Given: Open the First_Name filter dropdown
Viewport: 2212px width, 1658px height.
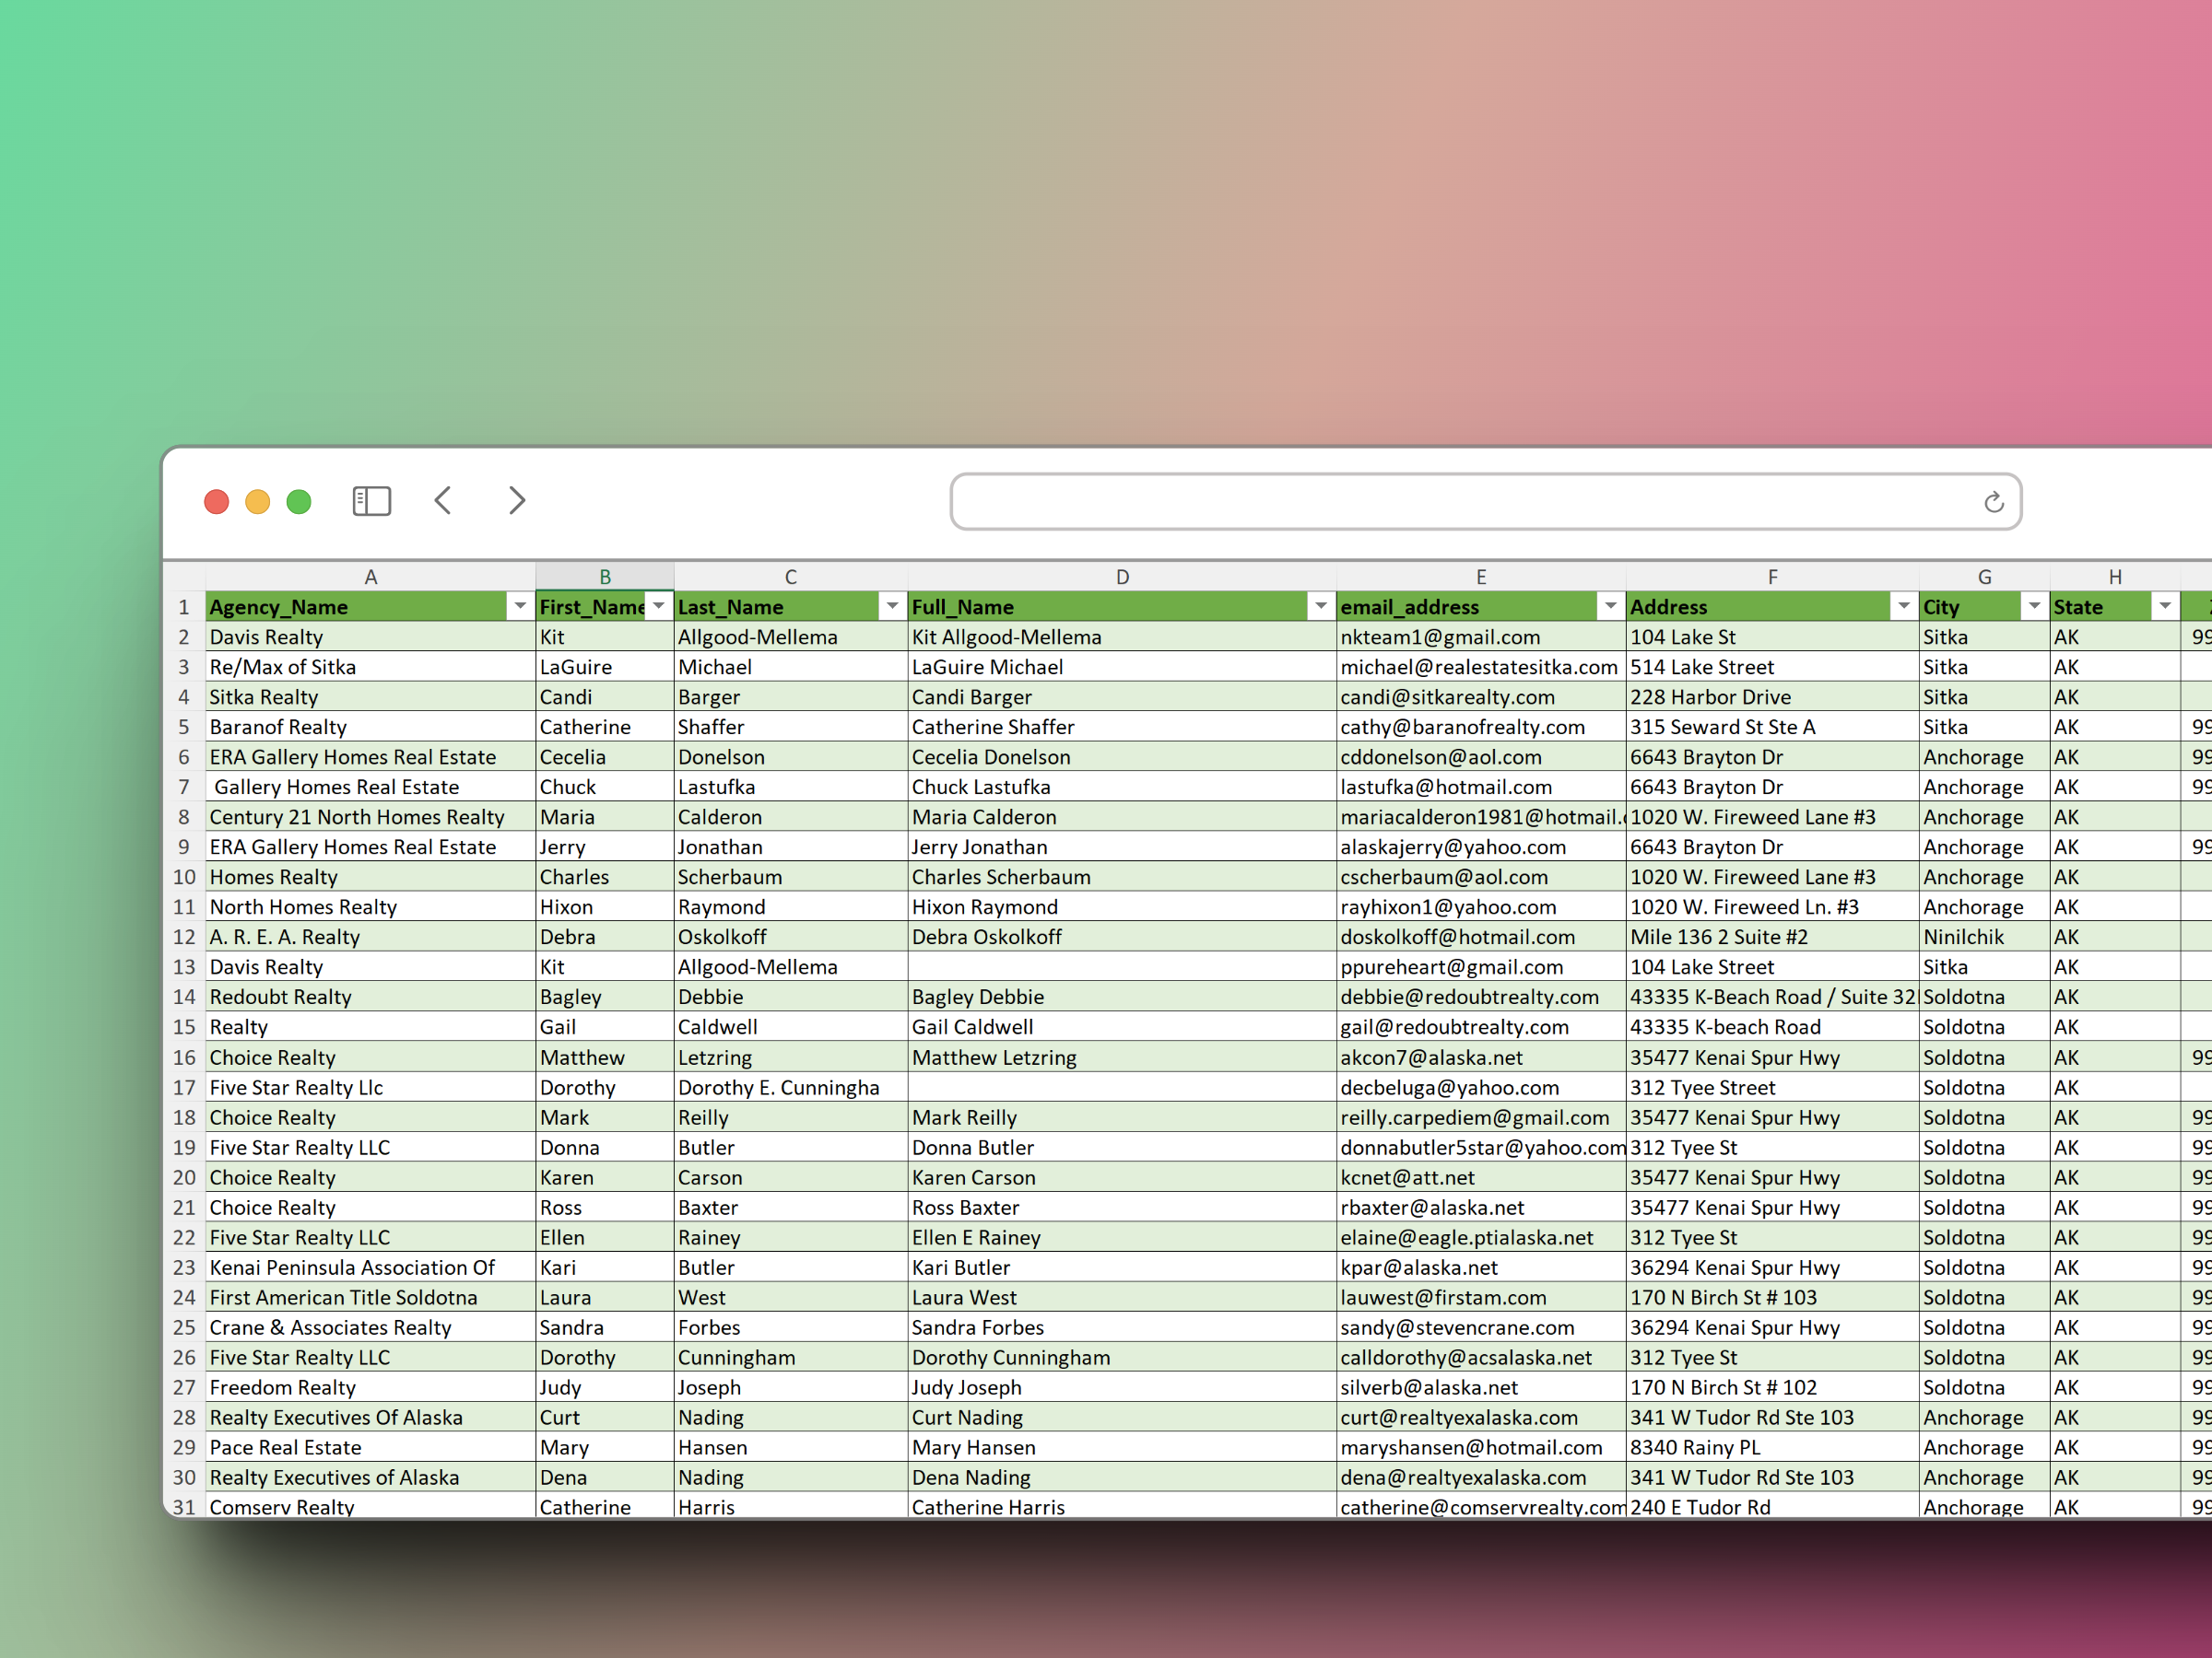Looking at the screenshot, I should [658, 607].
